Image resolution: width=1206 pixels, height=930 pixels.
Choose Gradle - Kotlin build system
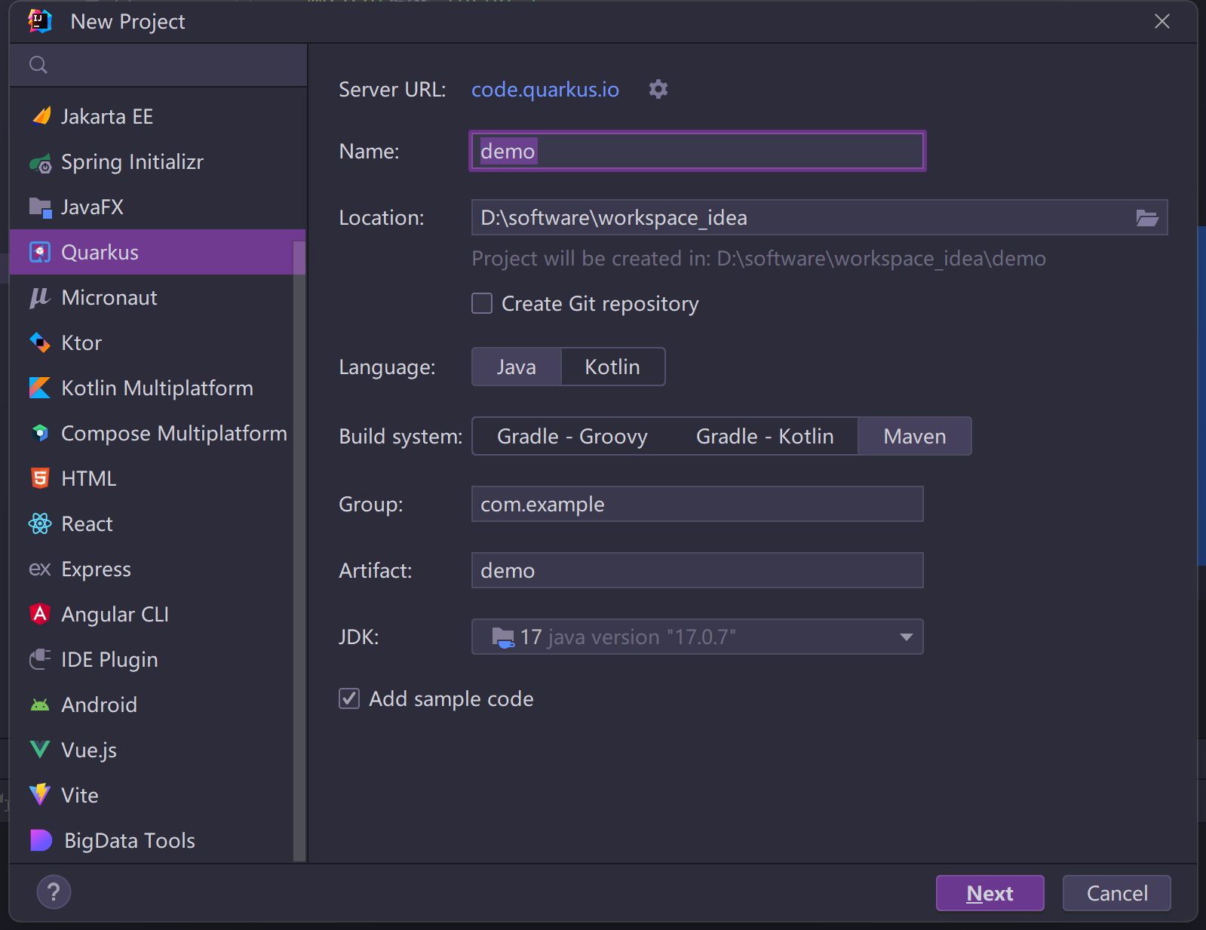(765, 436)
